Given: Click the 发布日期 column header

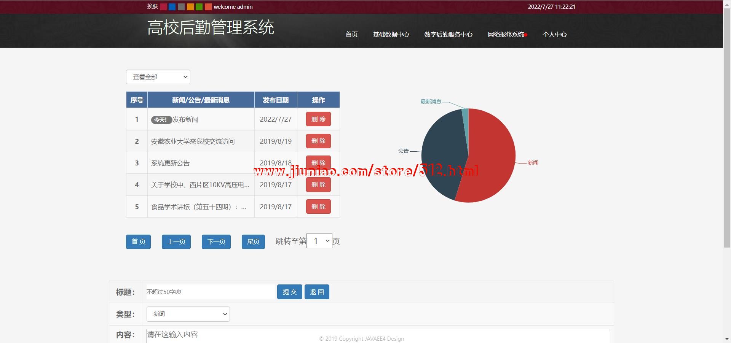Looking at the screenshot, I should [276, 100].
